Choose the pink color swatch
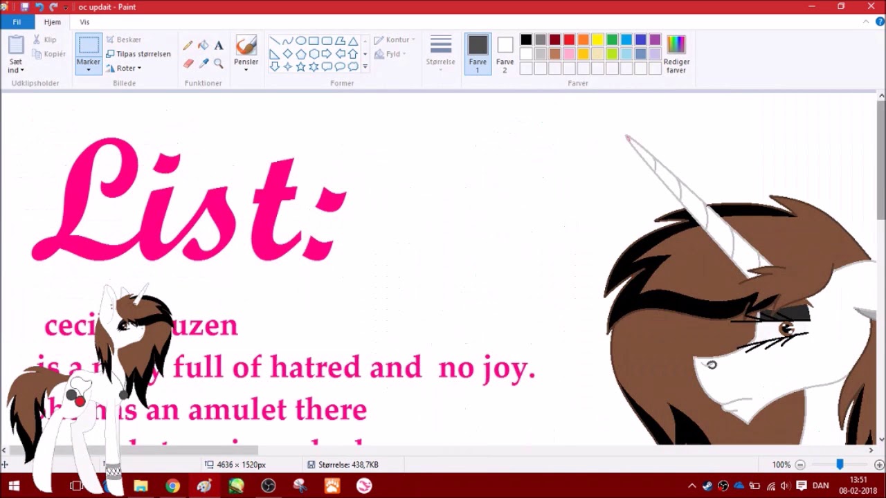This screenshot has height=498, width=886. (x=569, y=54)
